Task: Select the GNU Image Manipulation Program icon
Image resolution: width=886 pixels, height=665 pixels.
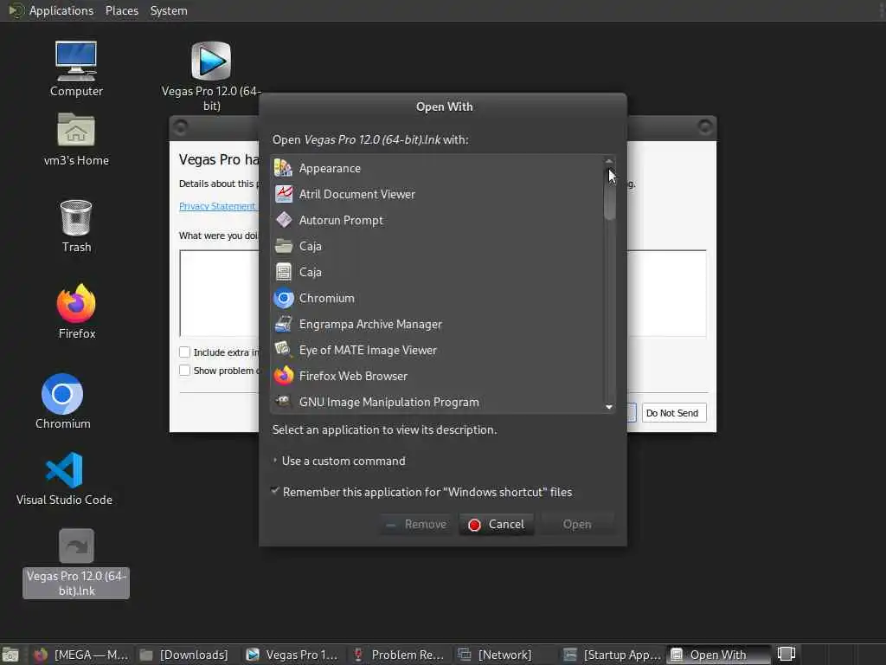Action: 283,402
